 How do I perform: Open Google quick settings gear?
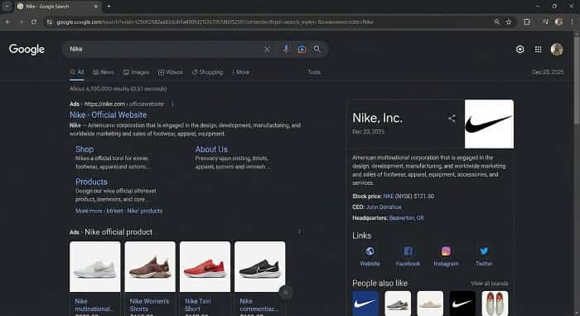click(x=520, y=49)
